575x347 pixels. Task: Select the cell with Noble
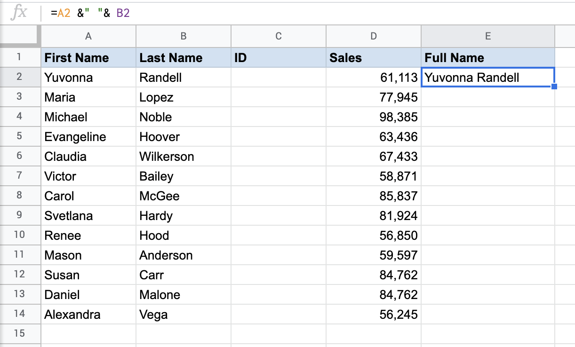[x=184, y=117]
